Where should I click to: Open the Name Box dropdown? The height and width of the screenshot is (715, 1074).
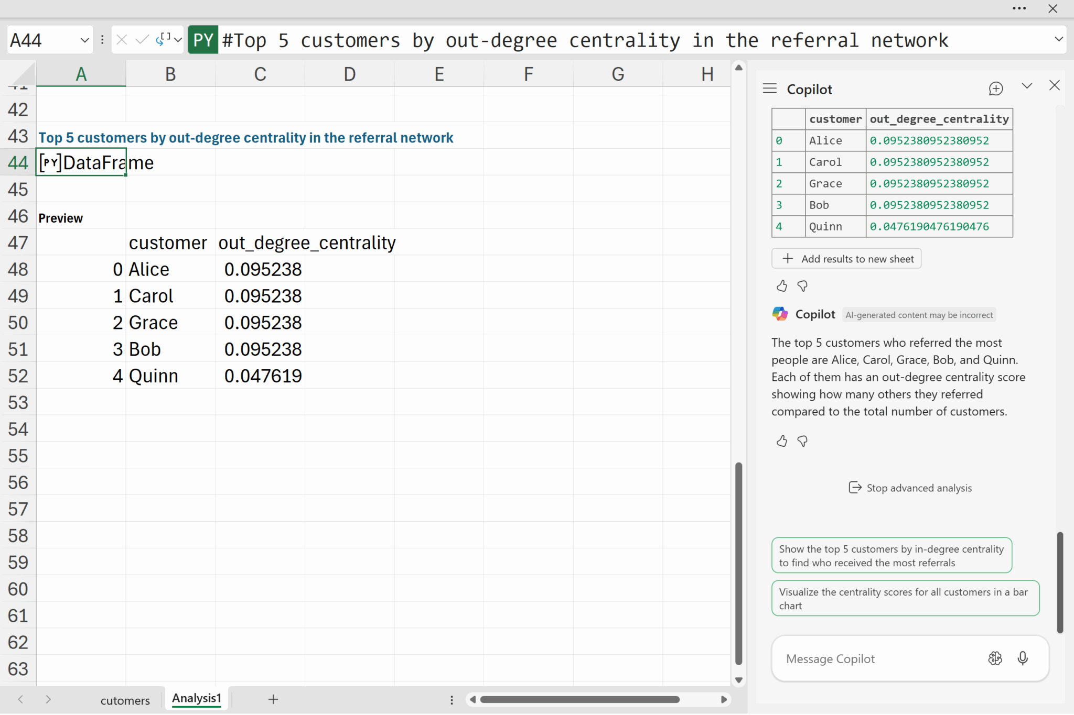(84, 40)
